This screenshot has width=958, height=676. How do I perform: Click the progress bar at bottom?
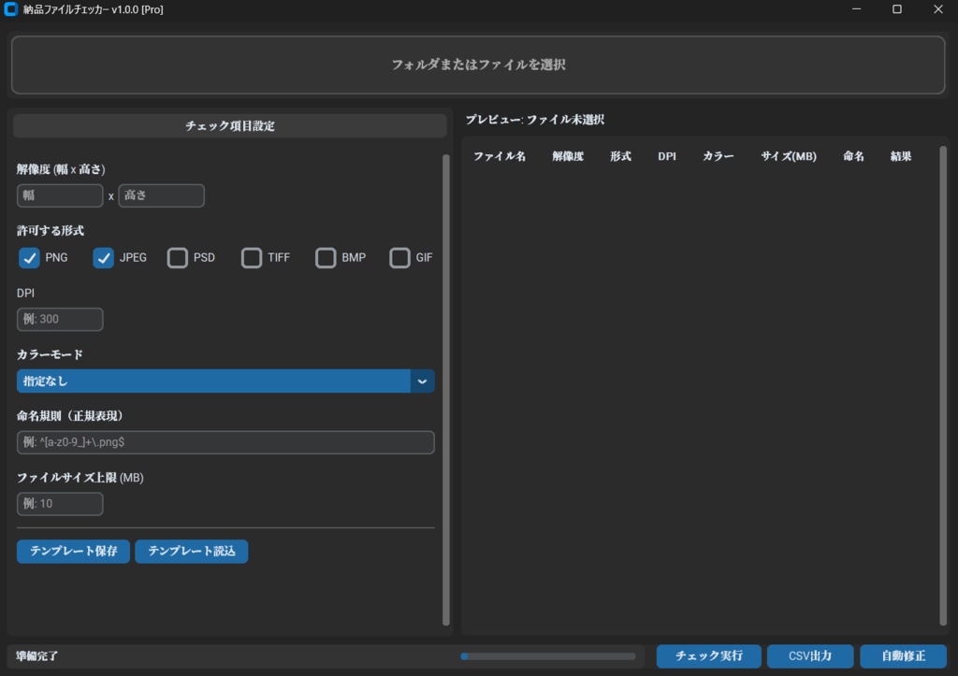(548, 656)
